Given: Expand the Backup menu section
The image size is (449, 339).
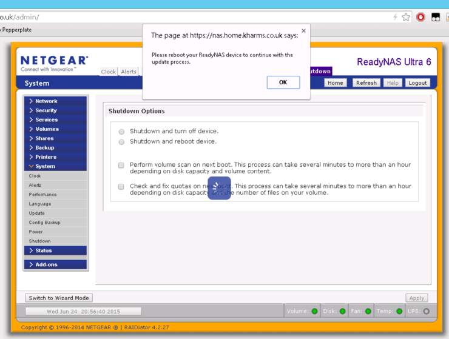Looking at the screenshot, I should coord(56,148).
